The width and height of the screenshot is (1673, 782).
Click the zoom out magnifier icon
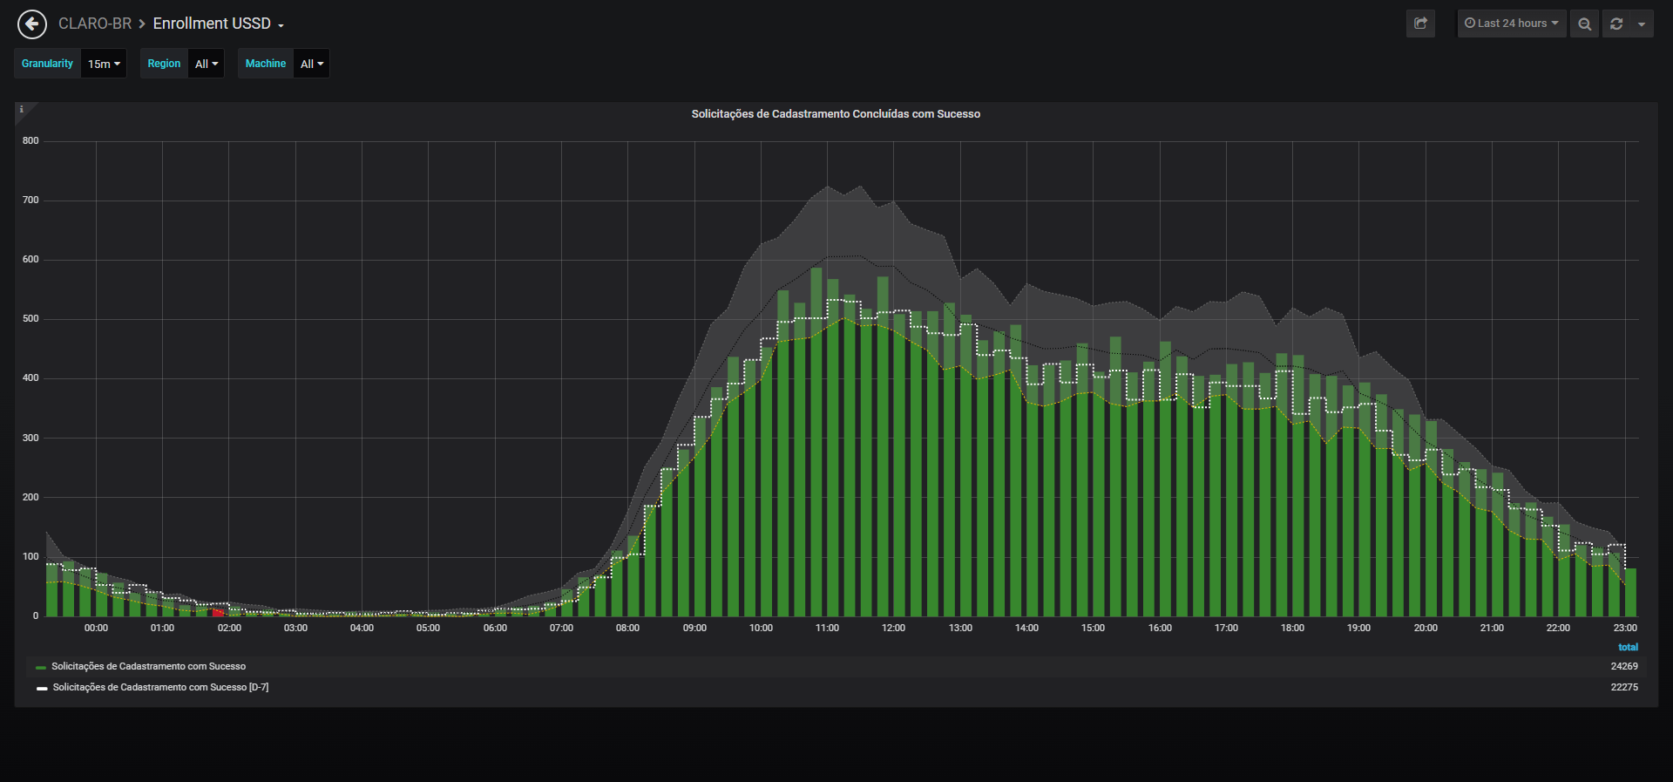1585,24
